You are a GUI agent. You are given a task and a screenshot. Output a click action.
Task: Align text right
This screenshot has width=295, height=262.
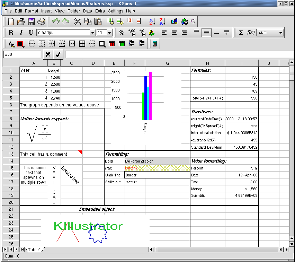(x=184, y=33)
